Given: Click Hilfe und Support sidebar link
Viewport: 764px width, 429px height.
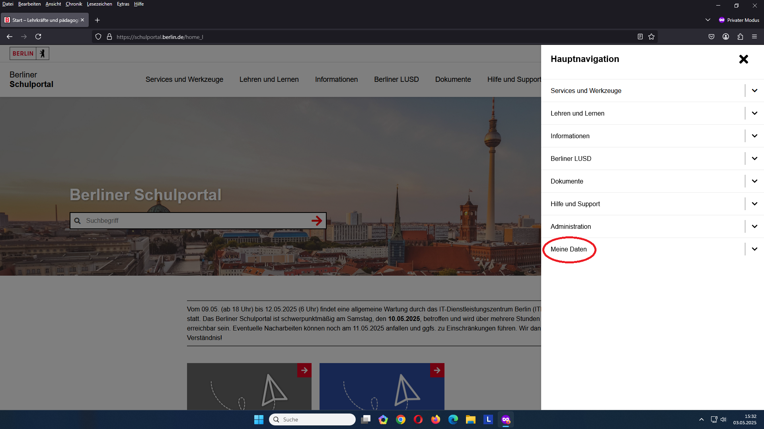Looking at the screenshot, I should 575,204.
